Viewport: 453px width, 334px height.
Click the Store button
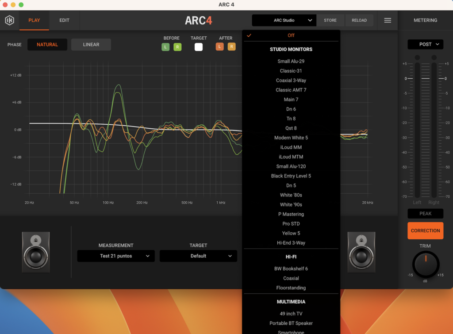click(x=330, y=20)
